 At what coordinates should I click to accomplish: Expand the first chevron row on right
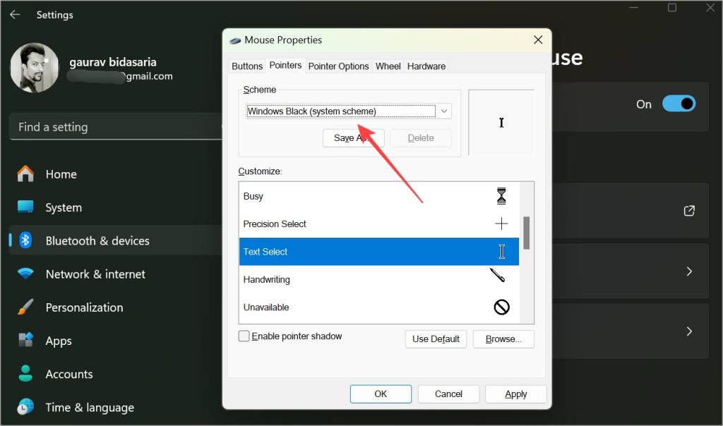[x=689, y=272]
